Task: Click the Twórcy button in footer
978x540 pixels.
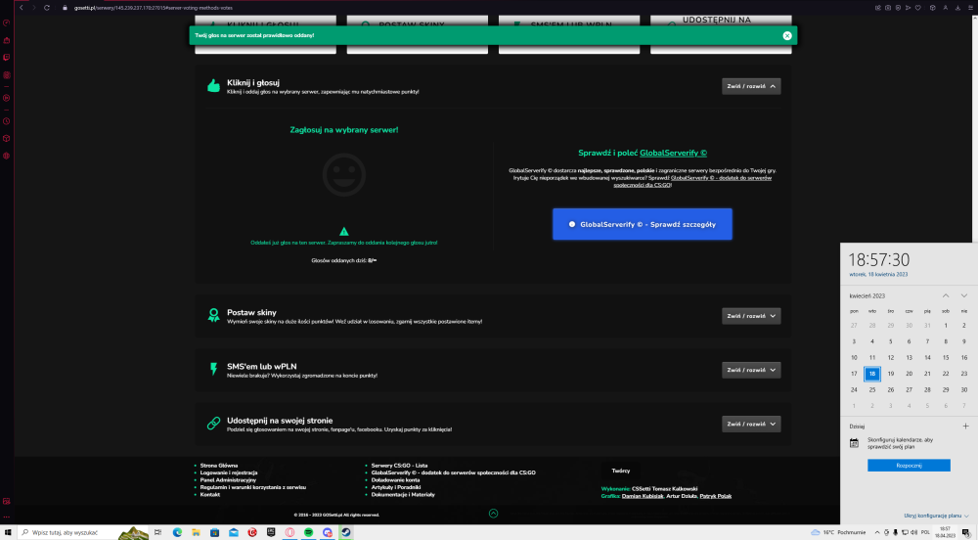Action: point(621,471)
